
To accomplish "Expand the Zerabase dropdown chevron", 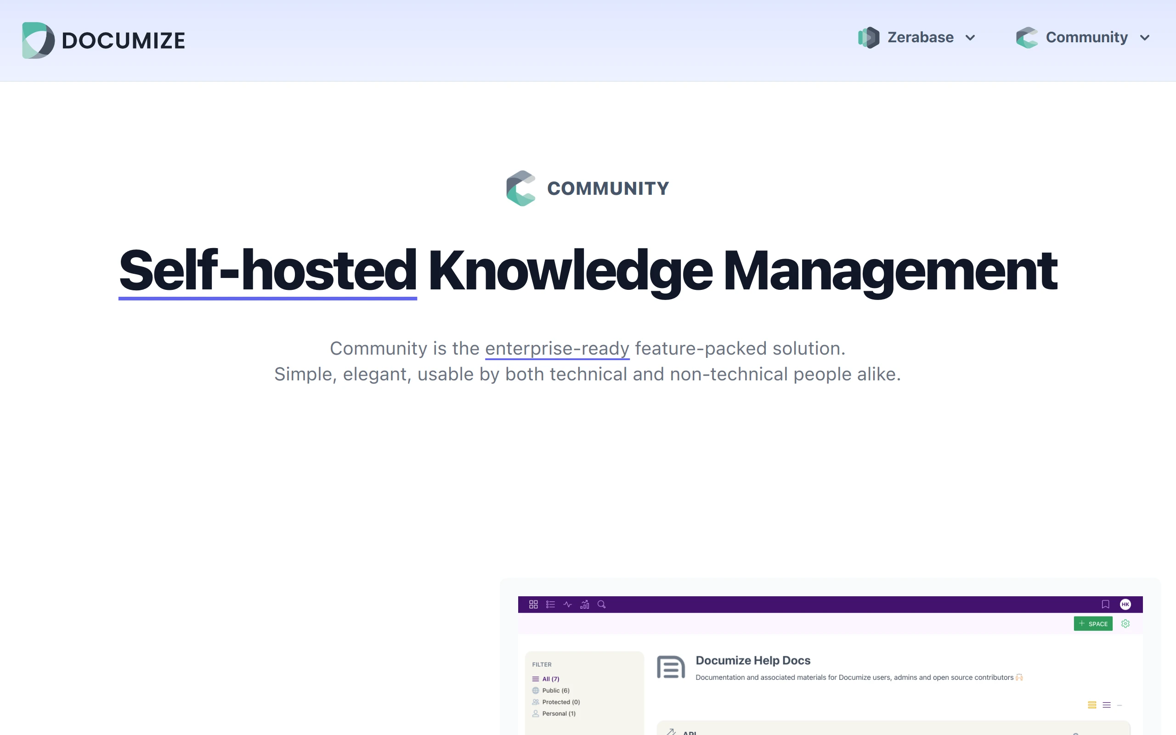I will point(971,38).
